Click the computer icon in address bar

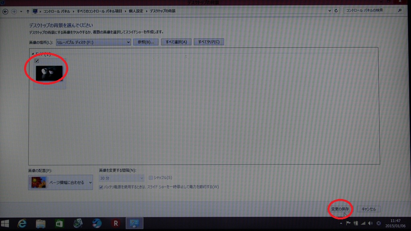[x=35, y=11]
